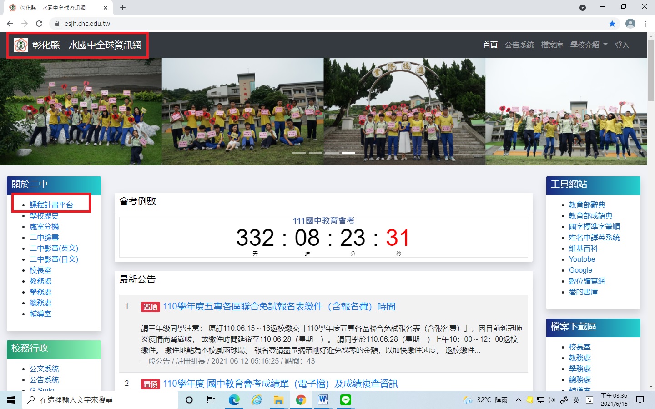Screen dimensions: 655x409
Task: Open the 二中影音(英文) link
Action: point(54,249)
